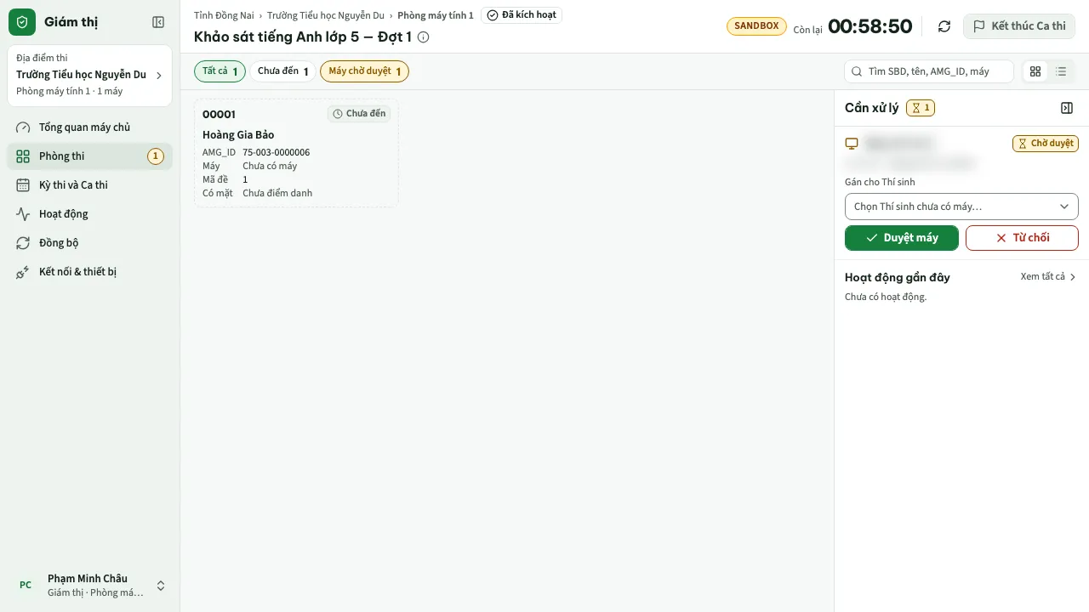Click the Cần xử lý count badge
Screen dimensions: 1089x612
(921, 108)
